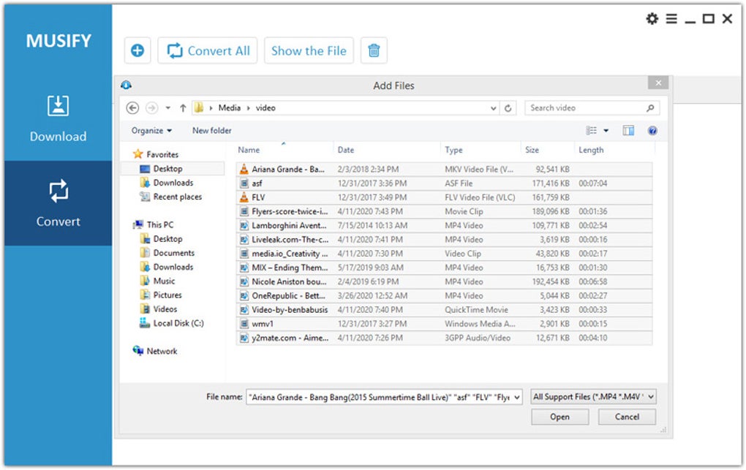Click the blue plus add files icon
The height and width of the screenshot is (470, 746).
tap(137, 51)
